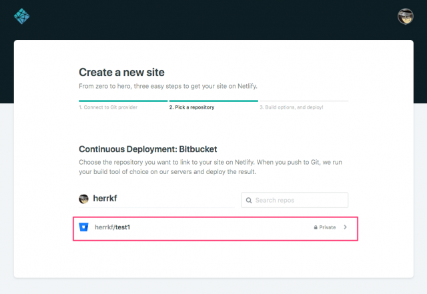Select the Pick a repository step

pos(191,107)
